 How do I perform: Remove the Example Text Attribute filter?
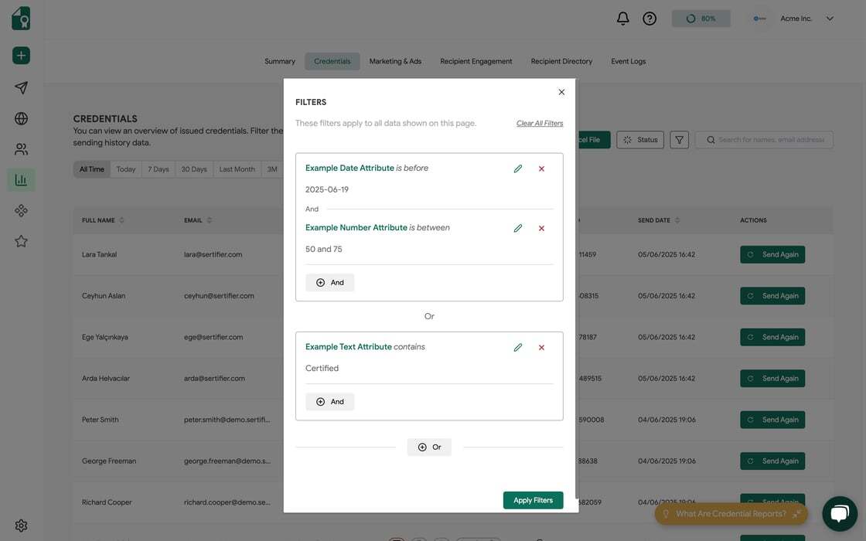[541, 347]
